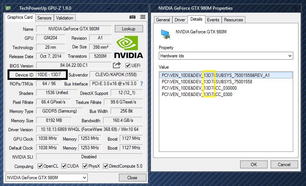The height and width of the screenshot is (186, 306).
Task: Click the Revision field A1
Action: [100, 38]
